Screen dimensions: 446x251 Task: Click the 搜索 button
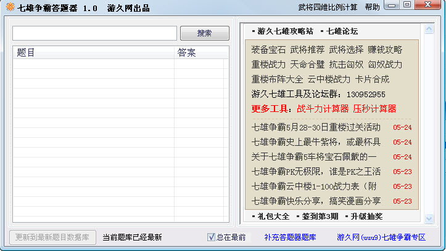click(205, 33)
